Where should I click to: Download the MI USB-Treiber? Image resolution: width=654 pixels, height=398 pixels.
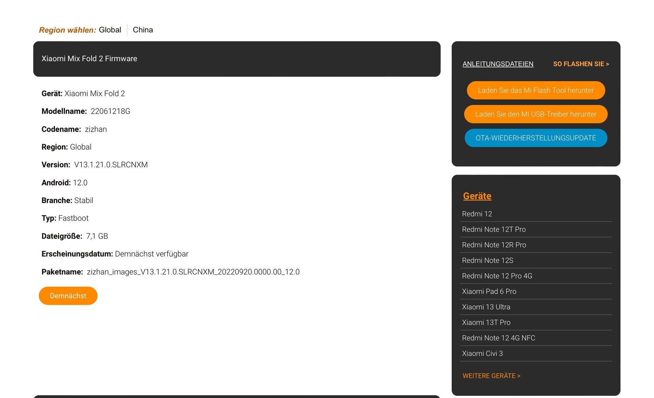[x=535, y=114]
